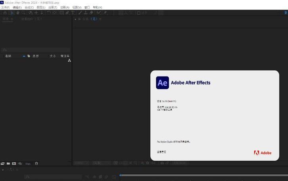Select the Type text tool

pos(73,13)
